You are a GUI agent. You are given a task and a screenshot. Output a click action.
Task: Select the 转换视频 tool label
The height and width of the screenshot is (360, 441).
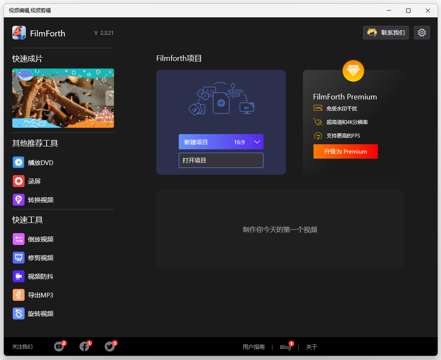(x=41, y=200)
